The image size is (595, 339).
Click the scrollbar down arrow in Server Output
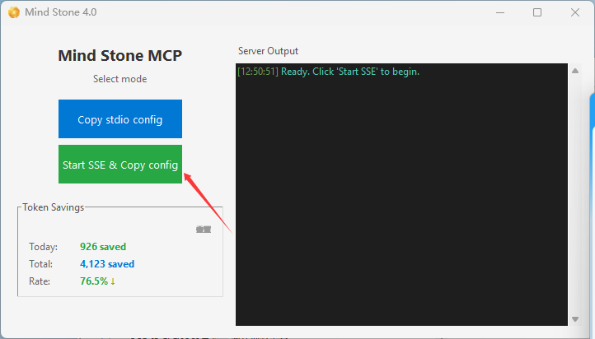574,318
